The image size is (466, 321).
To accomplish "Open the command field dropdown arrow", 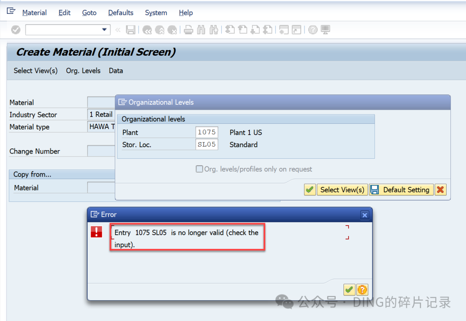I will click(x=104, y=30).
